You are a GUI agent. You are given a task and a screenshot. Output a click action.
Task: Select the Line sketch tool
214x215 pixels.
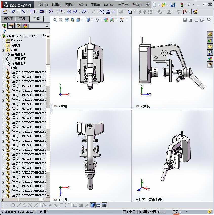[x=24, y=12]
